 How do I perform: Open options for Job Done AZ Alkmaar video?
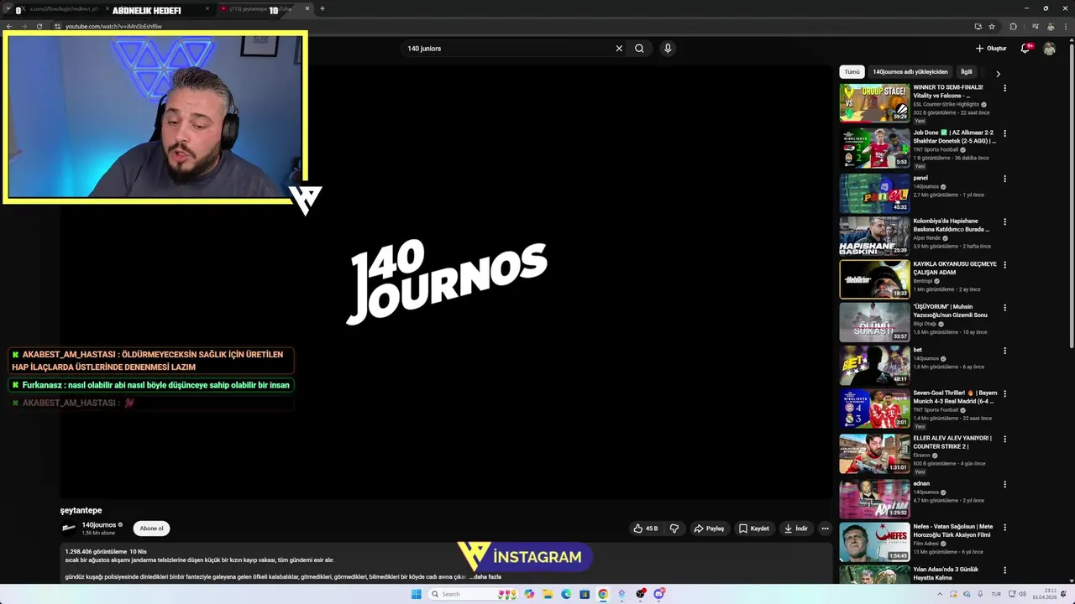click(1004, 133)
